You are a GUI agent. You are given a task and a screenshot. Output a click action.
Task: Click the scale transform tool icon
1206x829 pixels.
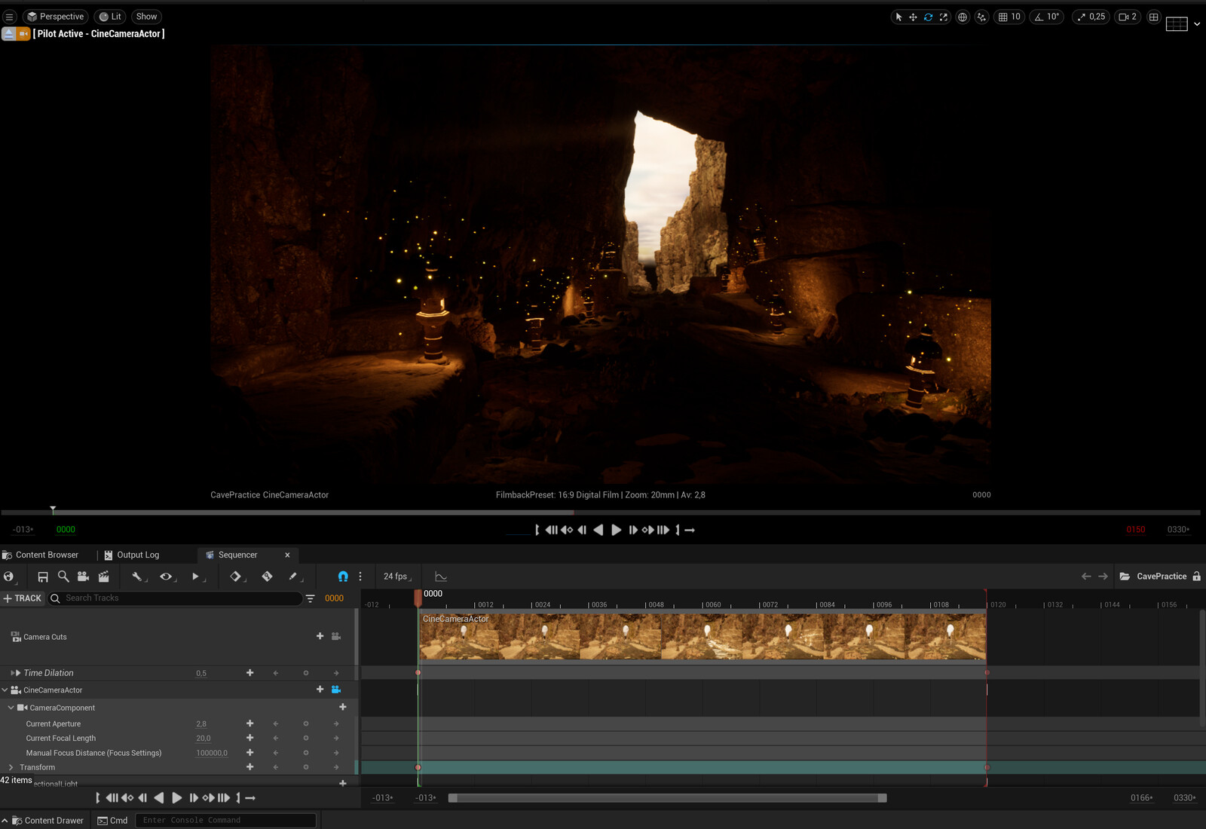click(943, 17)
